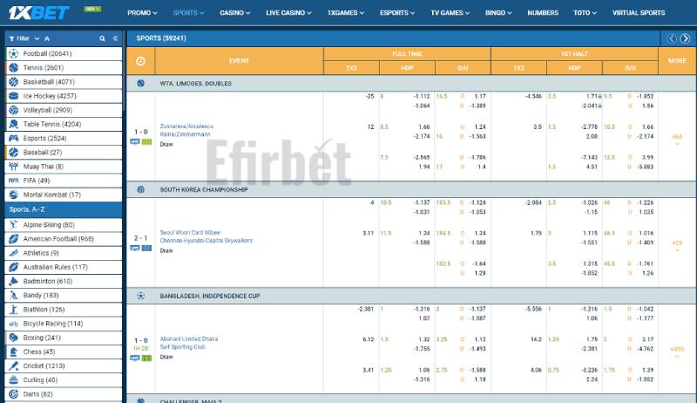
Task: Select the Football ball icon
Action: [13, 54]
